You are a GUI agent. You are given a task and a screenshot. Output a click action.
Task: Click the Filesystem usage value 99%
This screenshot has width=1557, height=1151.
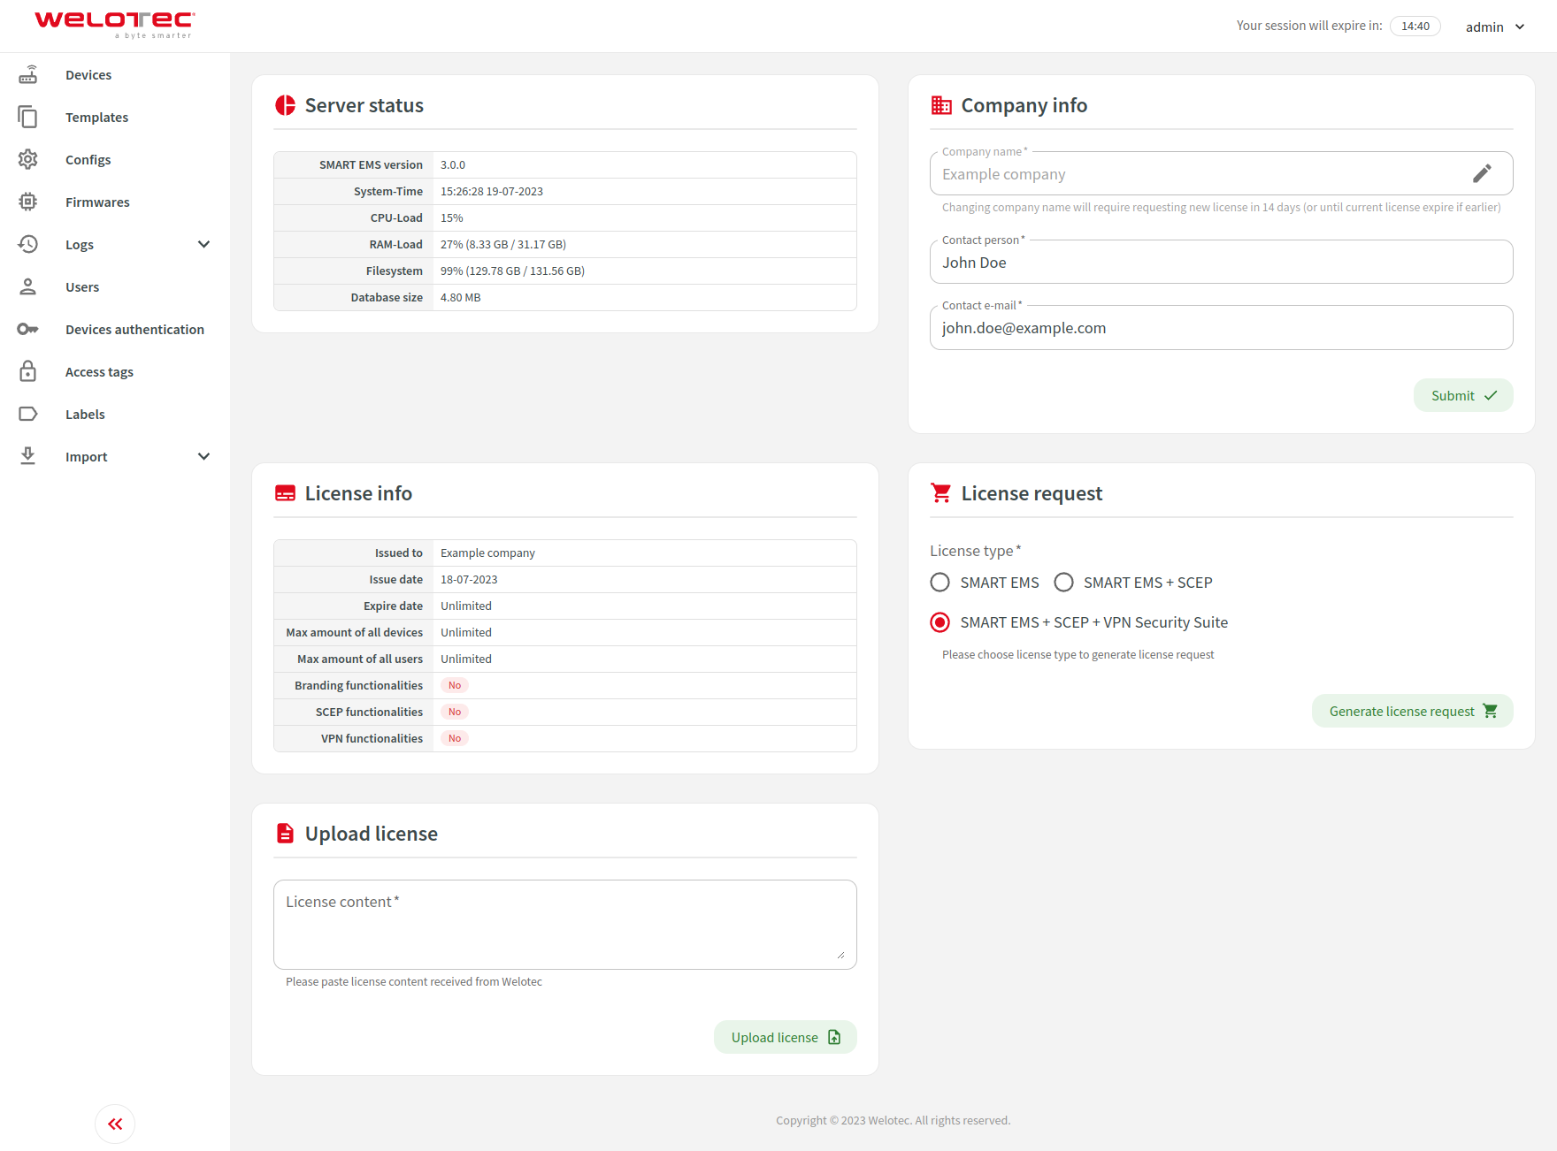(512, 271)
